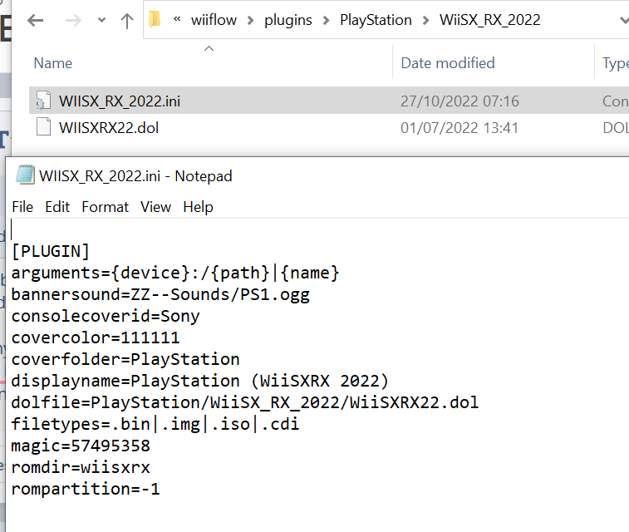629x532 pixels.
Task: Click covercolor=111111 line
Action: click(96, 337)
